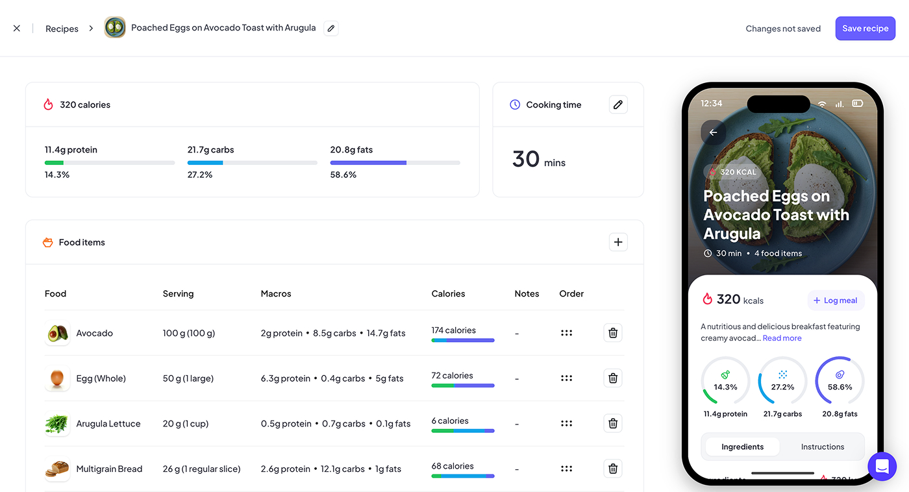The height and width of the screenshot is (492, 909).
Task: Open the cooking time edit pencil
Action: tap(617, 104)
